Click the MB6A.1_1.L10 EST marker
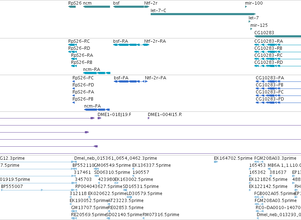This screenshot has height=220, width=301. [269, 169]
